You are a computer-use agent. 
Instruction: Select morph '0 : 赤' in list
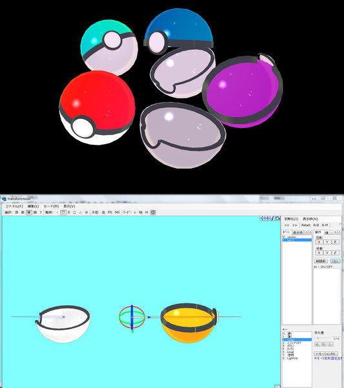tap(297, 334)
